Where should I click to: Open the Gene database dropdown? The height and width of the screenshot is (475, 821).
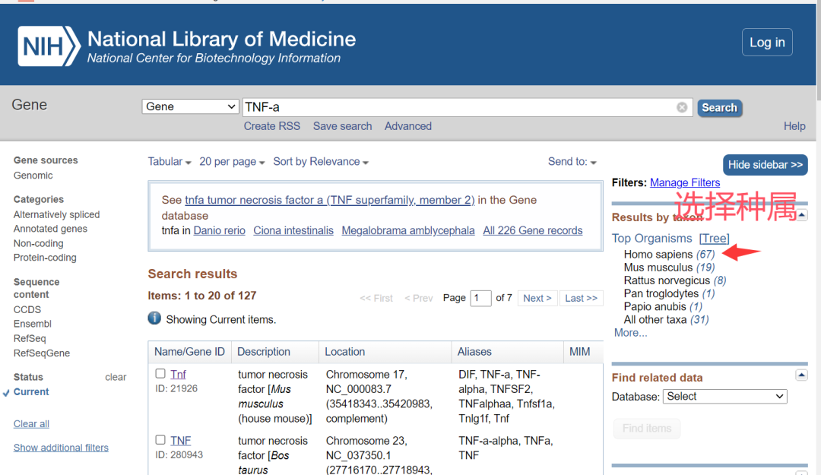[191, 106]
